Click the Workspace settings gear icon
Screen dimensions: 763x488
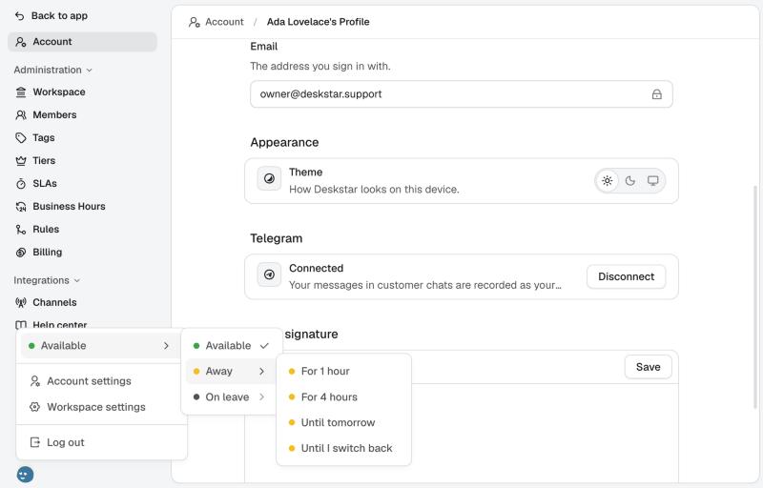34,407
